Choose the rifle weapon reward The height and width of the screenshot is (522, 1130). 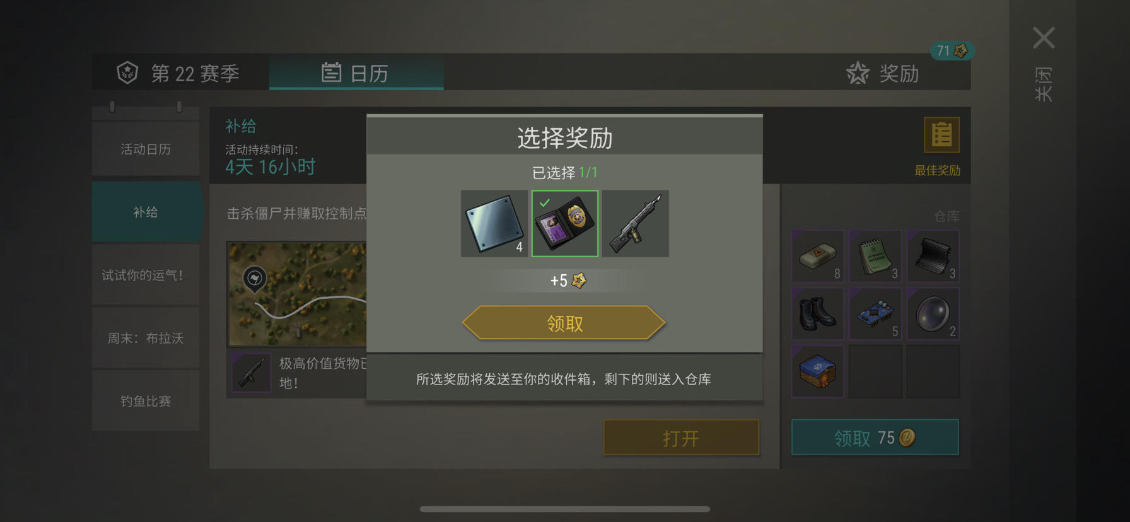tap(636, 224)
